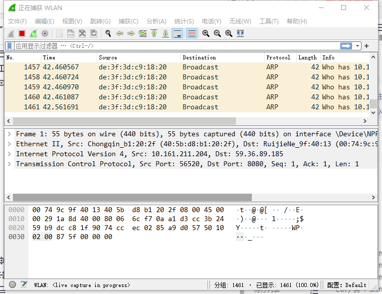Select packet 1457 in the list

coord(187,67)
